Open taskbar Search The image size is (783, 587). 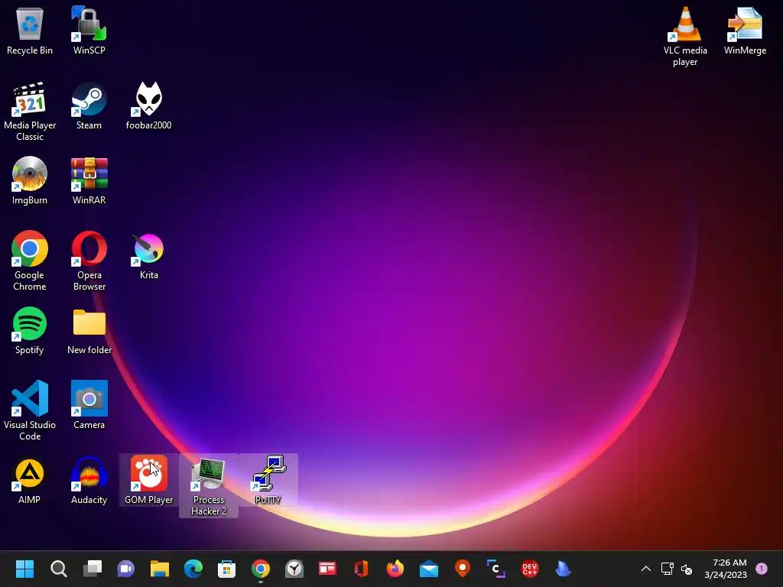[58, 569]
